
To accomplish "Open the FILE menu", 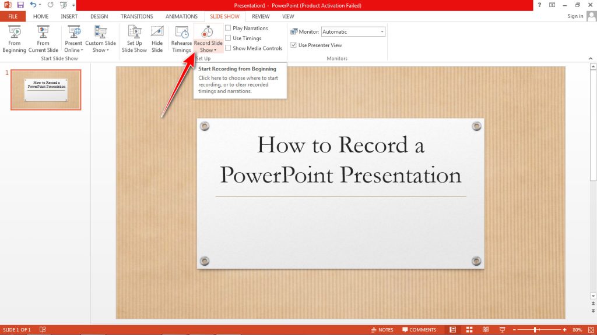I will 12,16.
